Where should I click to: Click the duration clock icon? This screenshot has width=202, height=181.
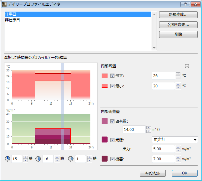point(71,159)
